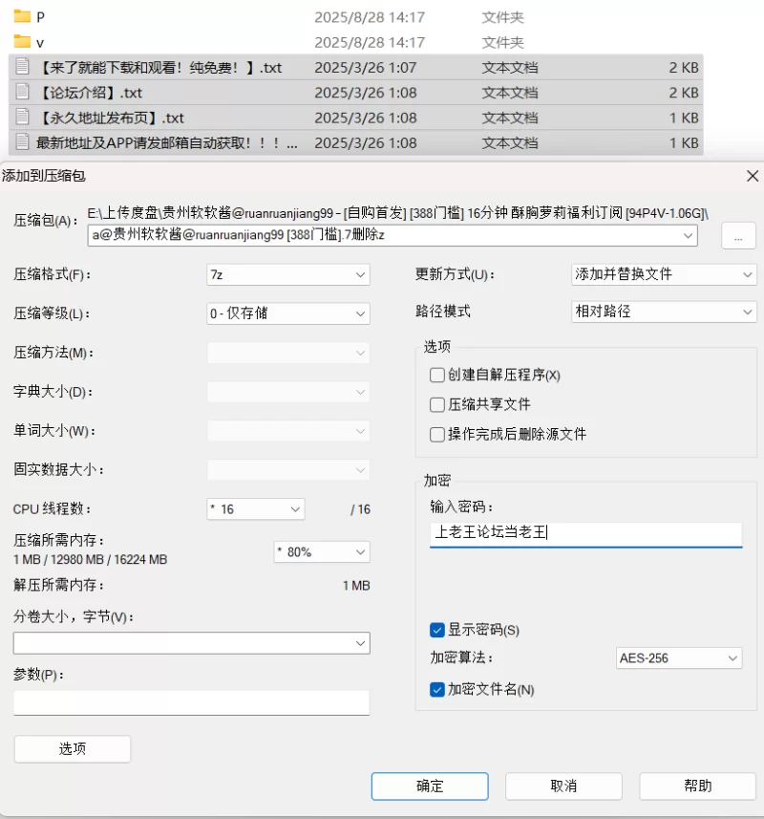Image resolution: width=764 pixels, height=819 pixels.
Task: Click the folder icon for folder v
Action: click(22, 42)
